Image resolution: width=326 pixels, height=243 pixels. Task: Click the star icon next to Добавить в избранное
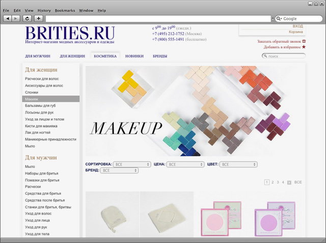tap(304, 47)
